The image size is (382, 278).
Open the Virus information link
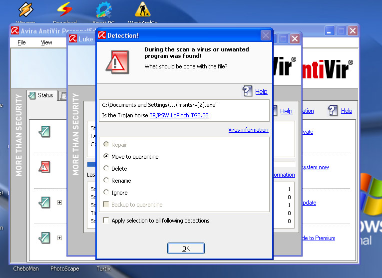[x=248, y=130]
